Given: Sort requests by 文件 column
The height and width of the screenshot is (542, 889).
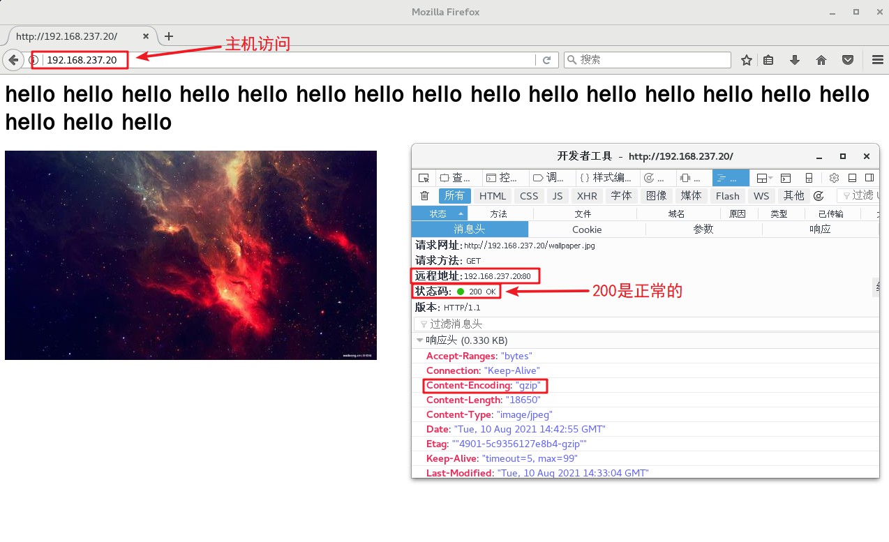Looking at the screenshot, I should (x=583, y=214).
